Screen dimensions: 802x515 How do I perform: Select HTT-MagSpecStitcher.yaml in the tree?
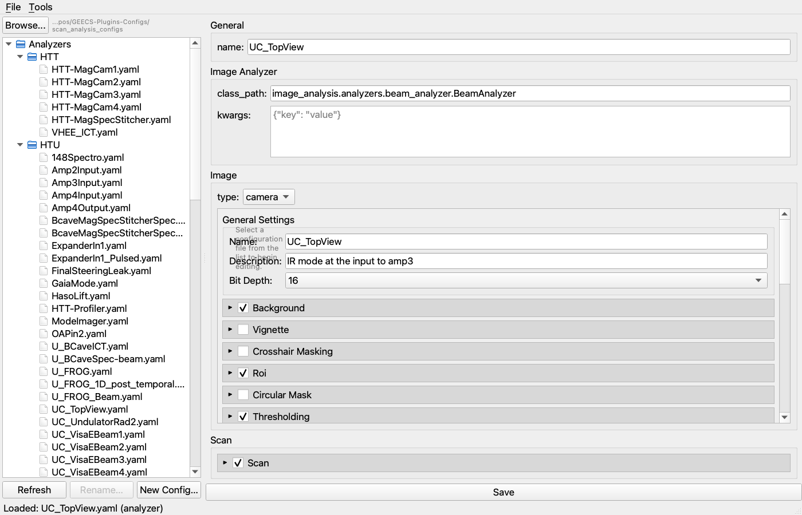point(111,120)
